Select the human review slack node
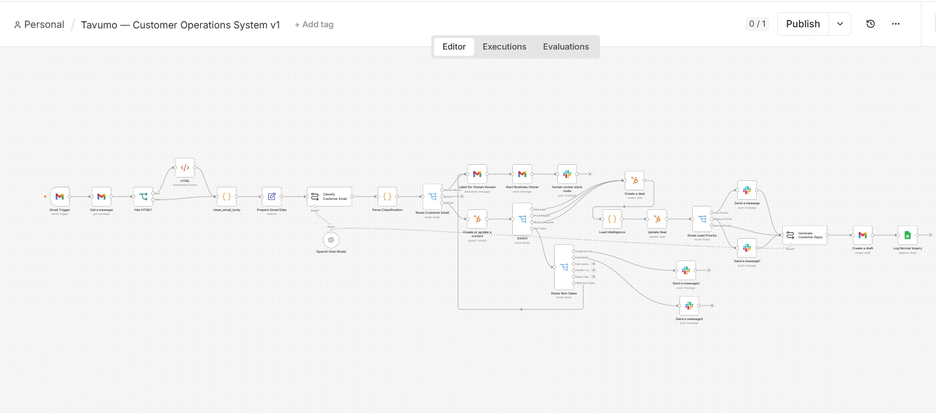936x413 pixels. click(x=567, y=174)
